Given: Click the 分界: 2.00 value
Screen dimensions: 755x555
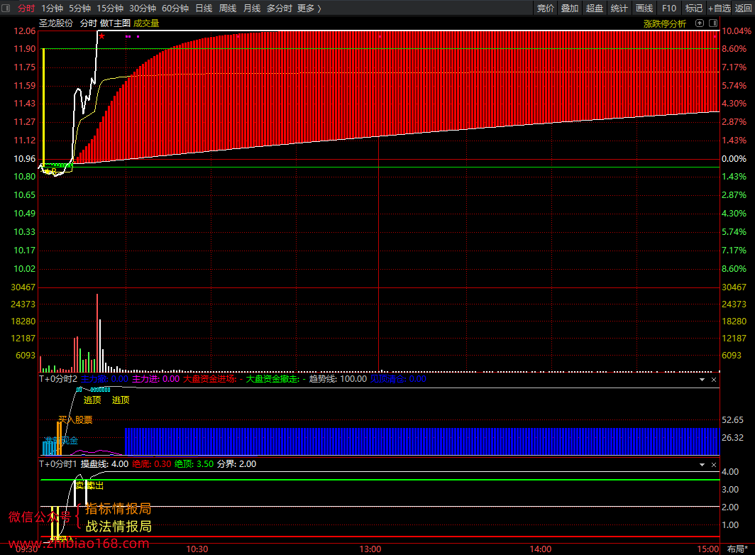Looking at the screenshot, I should tap(236, 464).
